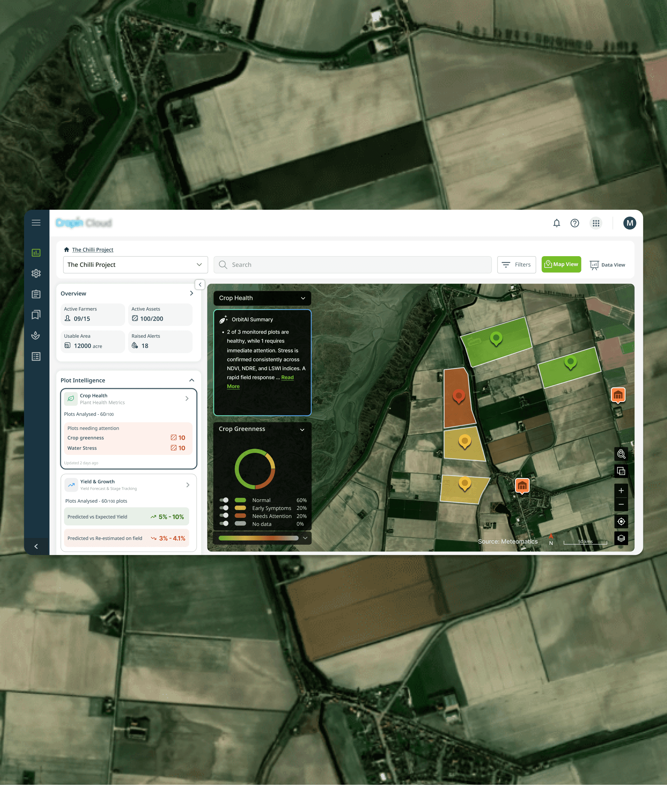Click the yellow Early Symptoms swatch
This screenshot has height=785, width=667.
point(240,508)
